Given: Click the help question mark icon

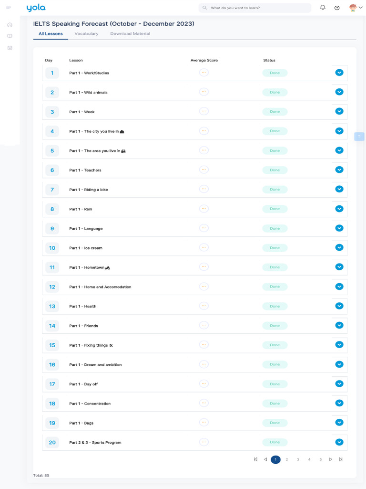Looking at the screenshot, I should (337, 8).
